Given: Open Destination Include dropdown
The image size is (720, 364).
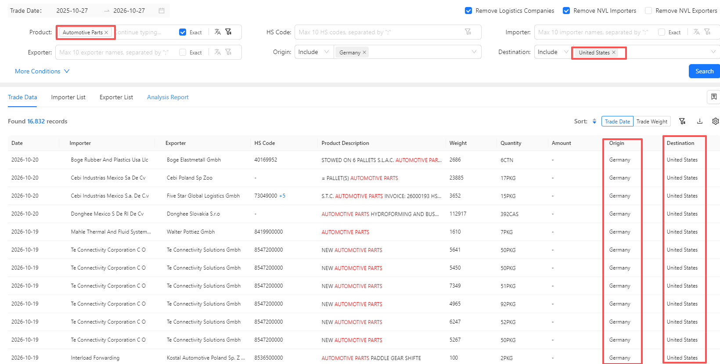Looking at the screenshot, I should (553, 52).
